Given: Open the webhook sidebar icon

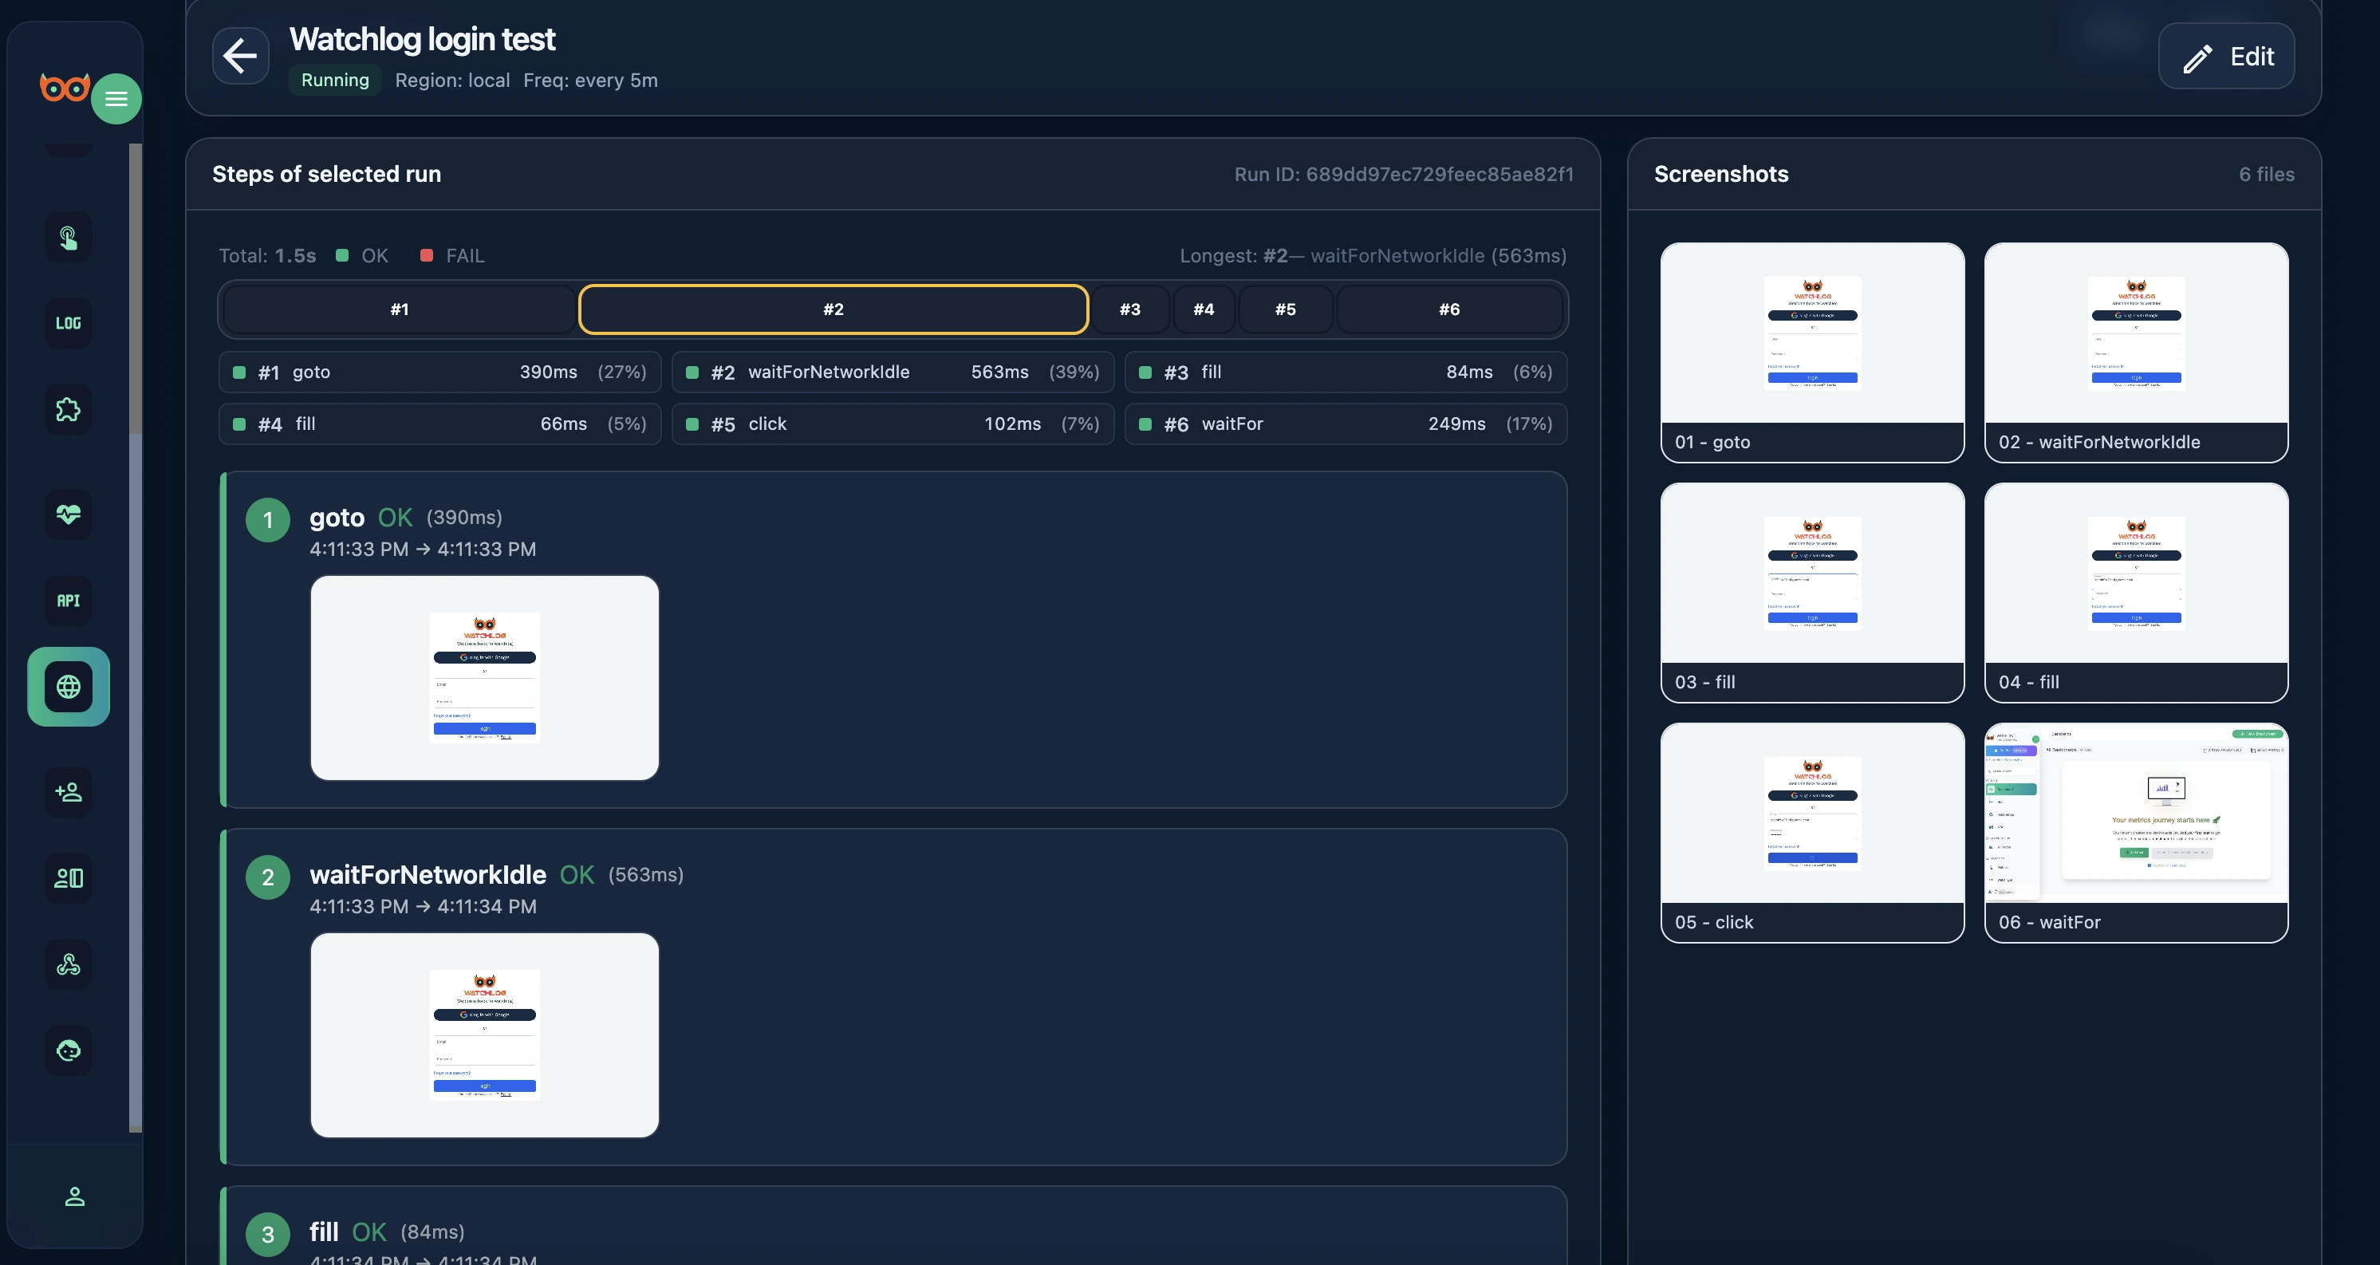Looking at the screenshot, I should click(69, 964).
